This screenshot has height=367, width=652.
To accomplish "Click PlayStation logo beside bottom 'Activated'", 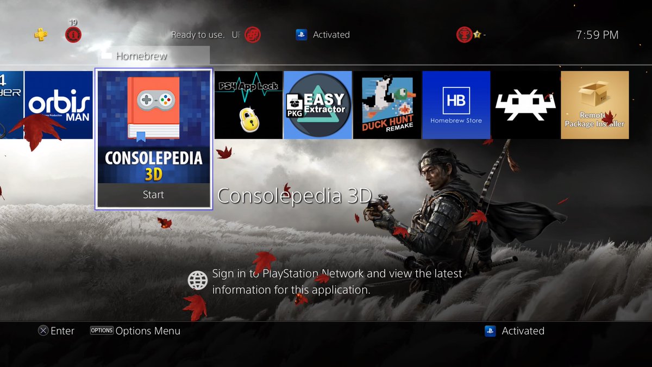I will [491, 331].
